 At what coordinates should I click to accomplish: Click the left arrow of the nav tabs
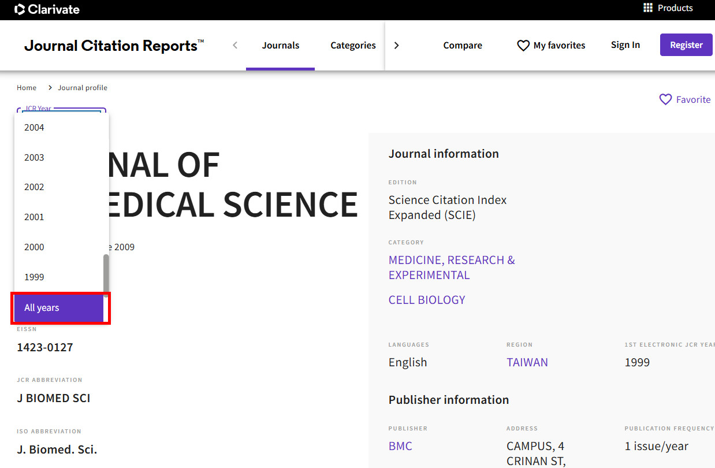[235, 45]
